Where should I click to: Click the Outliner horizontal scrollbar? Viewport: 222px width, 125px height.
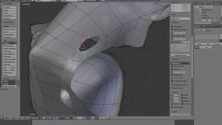[203, 23]
